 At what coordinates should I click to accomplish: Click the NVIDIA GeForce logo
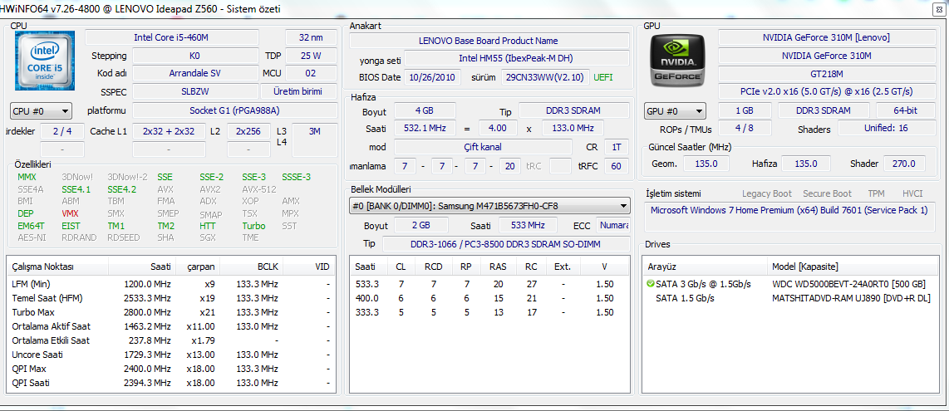(x=676, y=60)
